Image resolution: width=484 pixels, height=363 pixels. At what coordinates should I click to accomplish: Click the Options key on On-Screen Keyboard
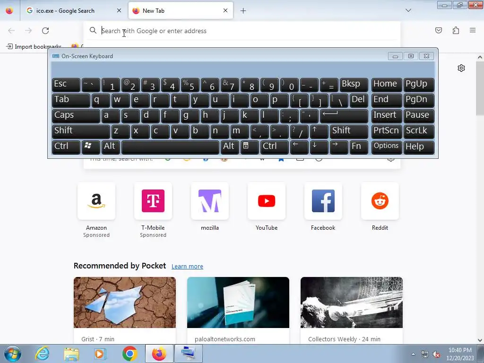pyautogui.click(x=387, y=147)
